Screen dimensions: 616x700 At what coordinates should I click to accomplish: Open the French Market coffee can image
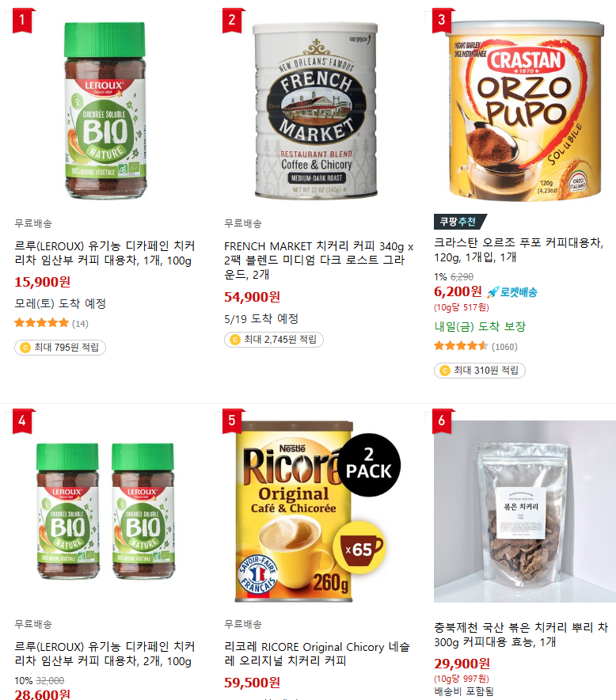pyautogui.click(x=315, y=111)
